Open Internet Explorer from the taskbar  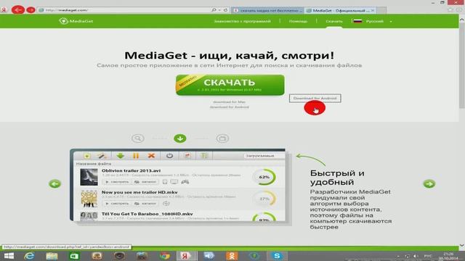point(29,256)
